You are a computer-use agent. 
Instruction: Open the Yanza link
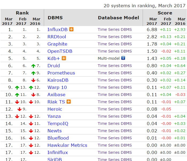54,116
